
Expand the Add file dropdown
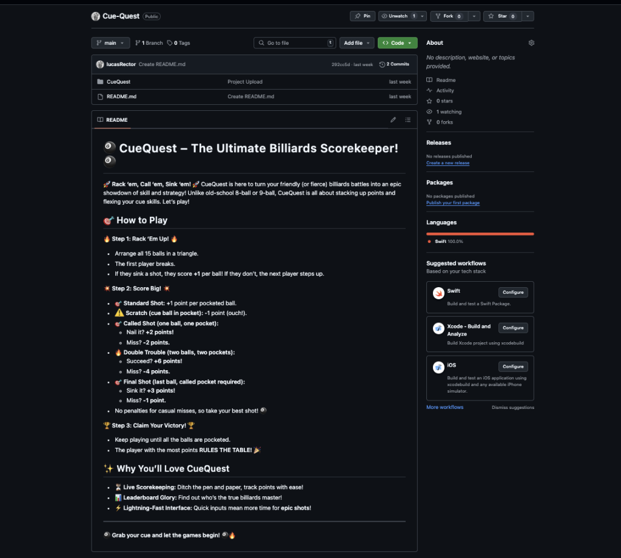[357, 43]
